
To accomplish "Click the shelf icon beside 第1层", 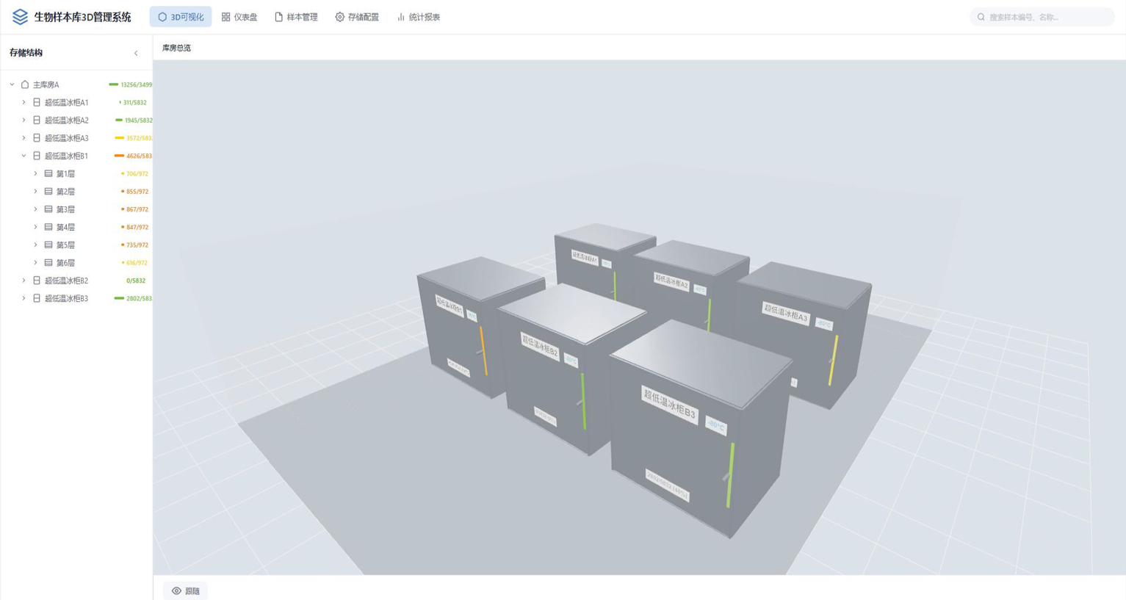I will click(48, 173).
